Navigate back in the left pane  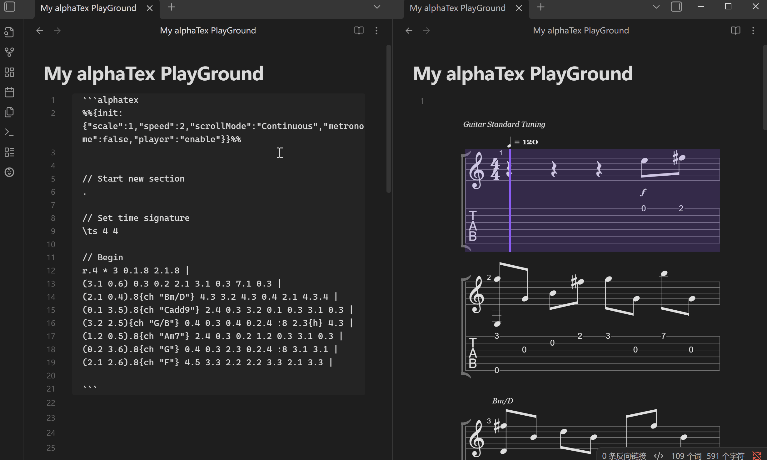click(40, 31)
